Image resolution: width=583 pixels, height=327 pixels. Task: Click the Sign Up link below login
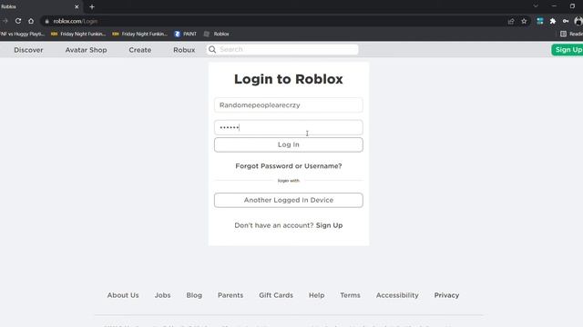329,225
